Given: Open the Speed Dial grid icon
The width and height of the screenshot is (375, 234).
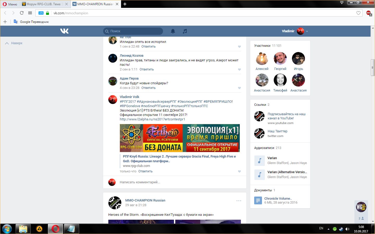Looking at the screenshot, I should (x=30, y=13).
